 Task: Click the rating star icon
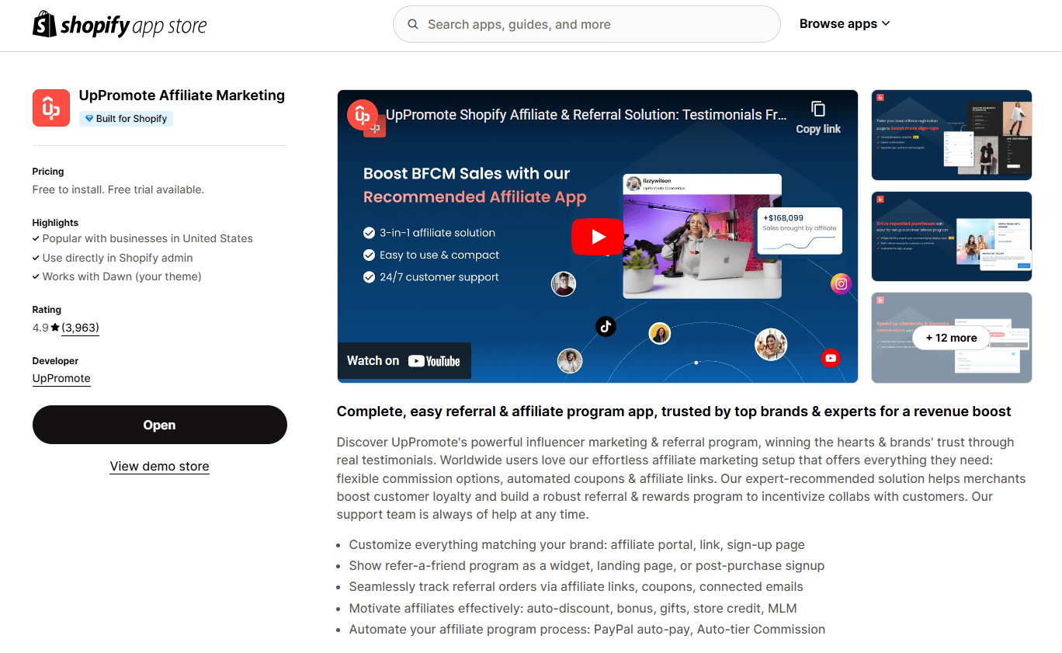[55, 328]
